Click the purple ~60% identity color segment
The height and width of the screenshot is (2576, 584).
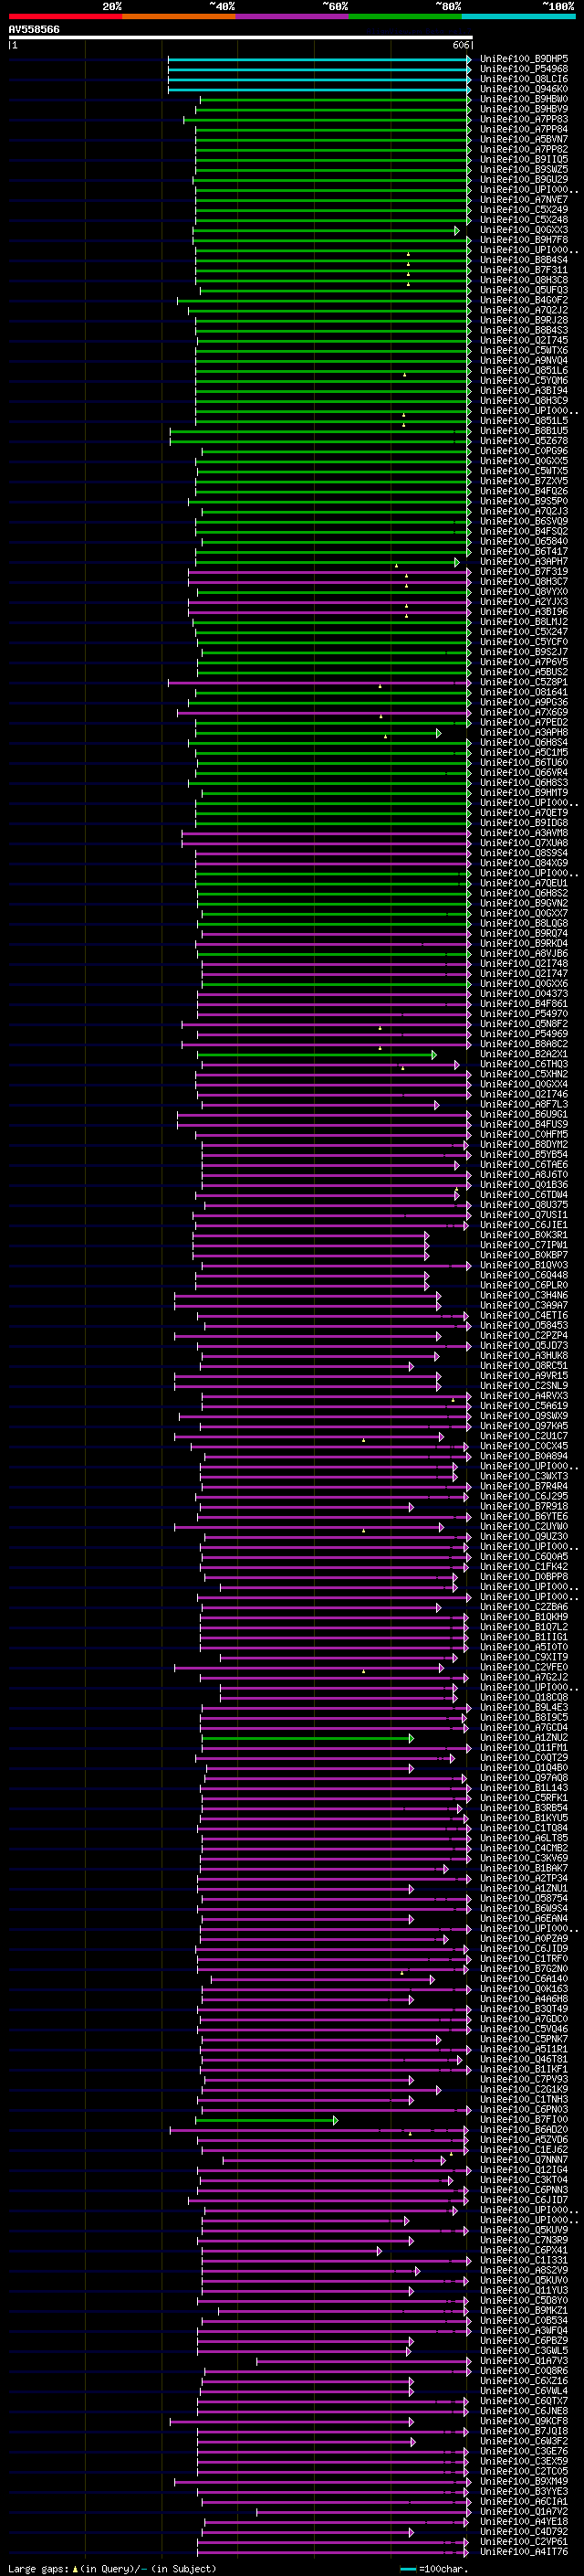click(x=291, y=16)
